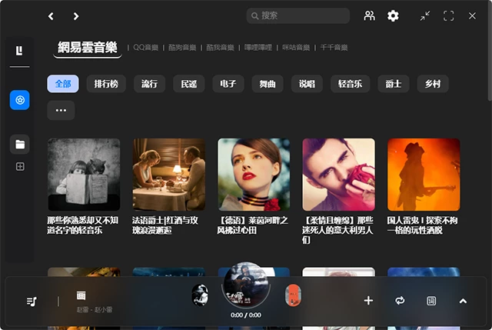492x330 pixels.
Task: Toggle the loop playback mode icon
Action: pyautogui.click(x=400, y=301)
